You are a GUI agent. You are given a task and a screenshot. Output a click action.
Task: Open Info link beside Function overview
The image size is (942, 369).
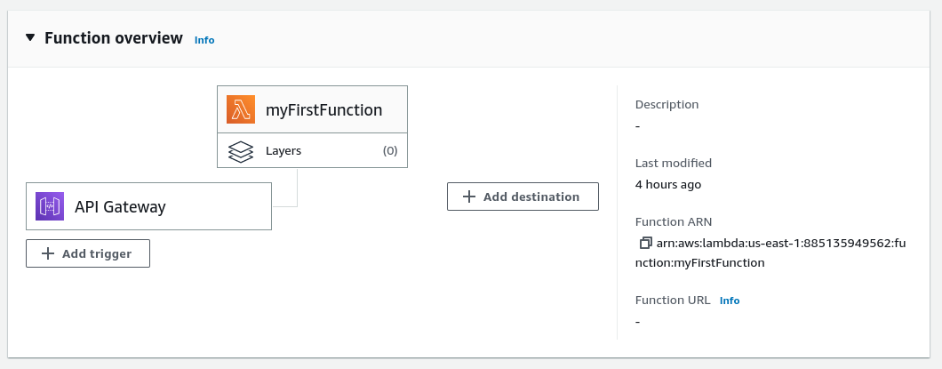point(204,40)
